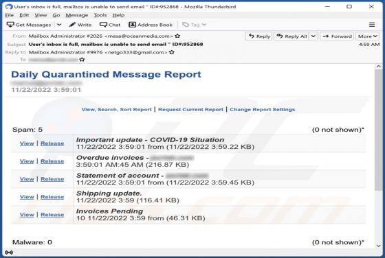Image resolution: width=385 pixels, height=258 pixels.
Task: Click the message pane vertical scrollbar thumb
Action: coord(378,130)
